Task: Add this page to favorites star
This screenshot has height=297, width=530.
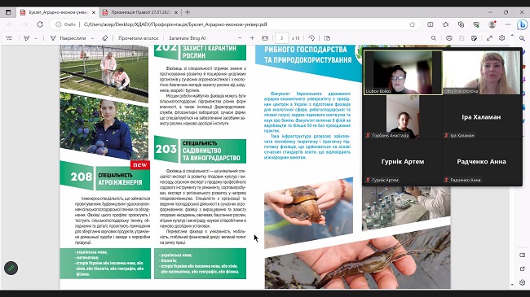Action: tap(412, 24)
